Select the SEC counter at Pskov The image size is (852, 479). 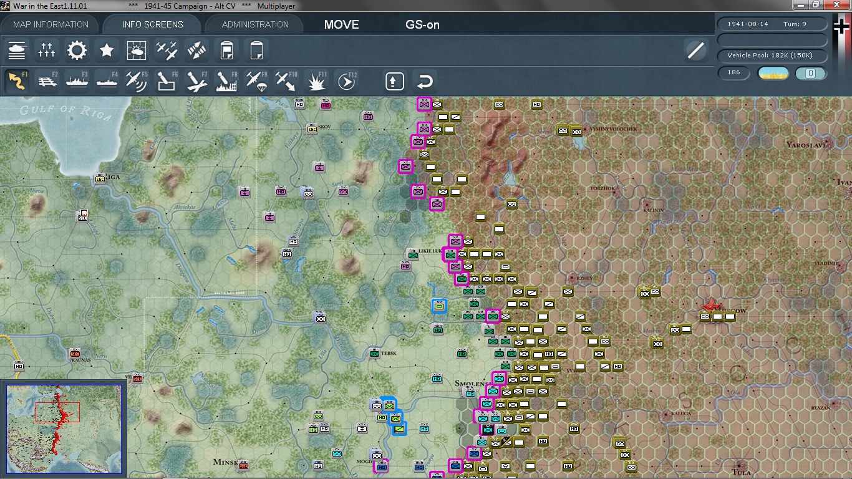pyautogui.click(x=312, y=128)
